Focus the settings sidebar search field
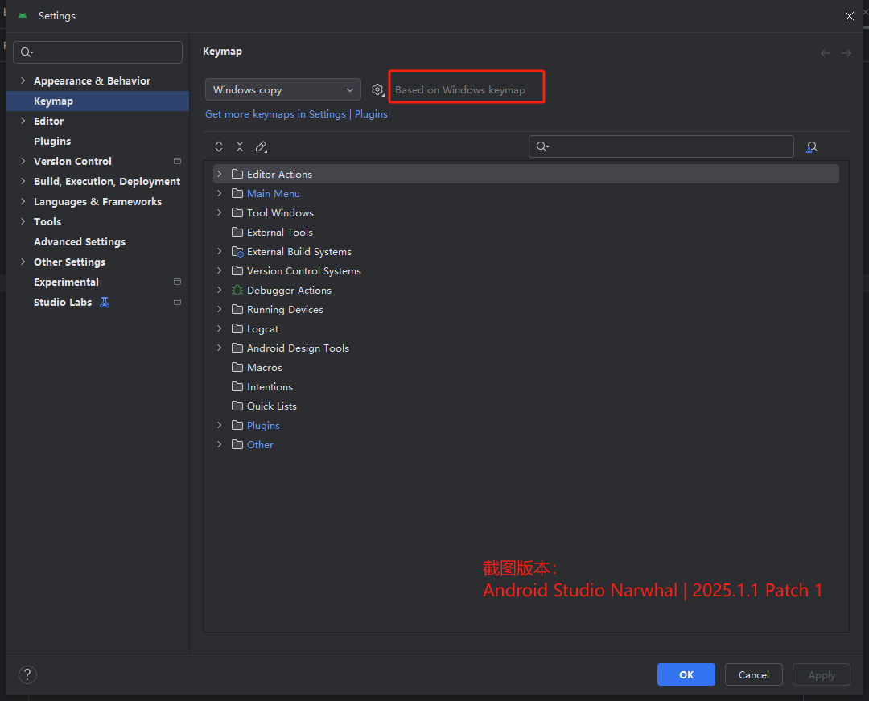Screen dimensions: 869x701 [97, 52]
